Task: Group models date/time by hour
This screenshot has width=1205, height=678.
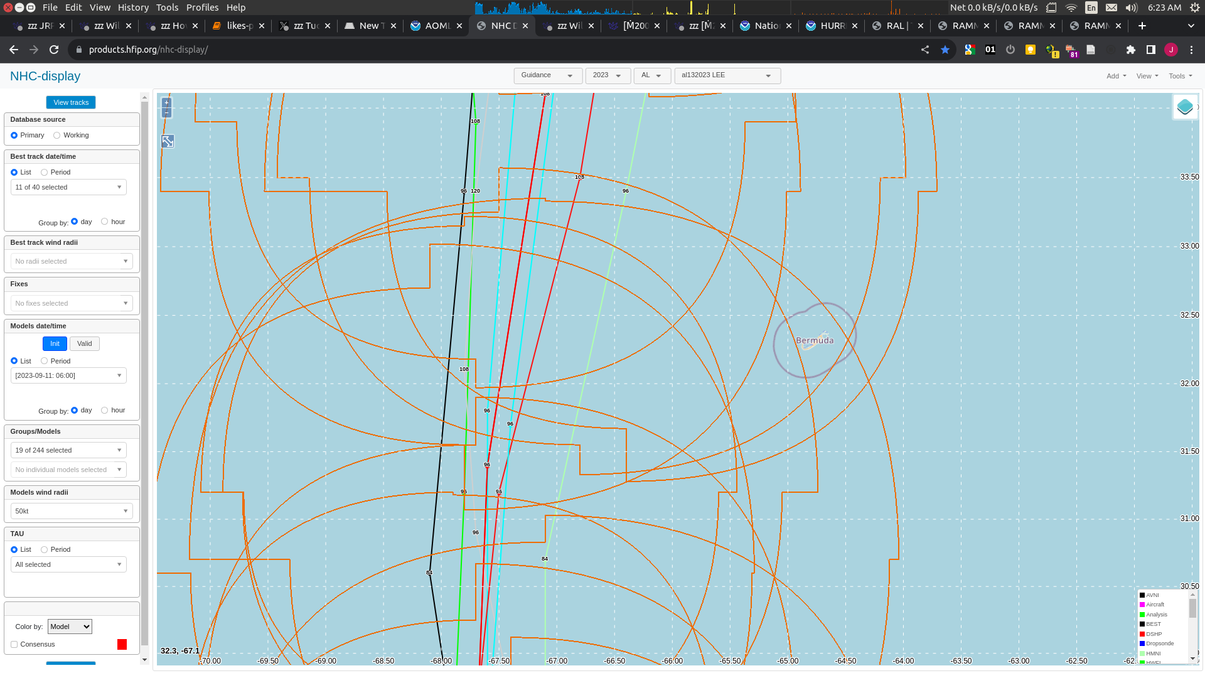Action: click(105, 411)
